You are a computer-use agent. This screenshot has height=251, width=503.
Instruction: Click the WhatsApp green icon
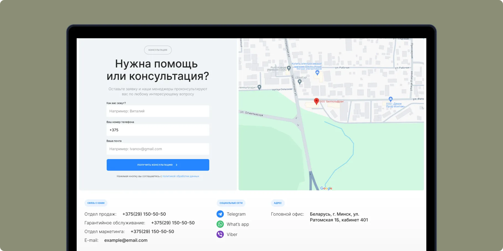220,224
